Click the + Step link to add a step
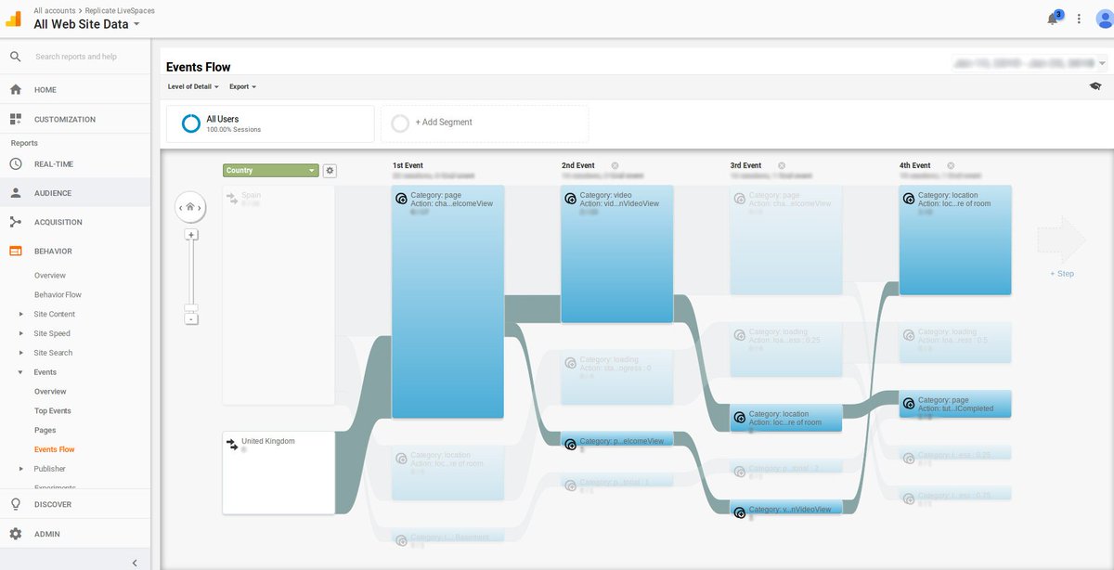Viewport: 1114px width, 570px height. pos(1061,274)
